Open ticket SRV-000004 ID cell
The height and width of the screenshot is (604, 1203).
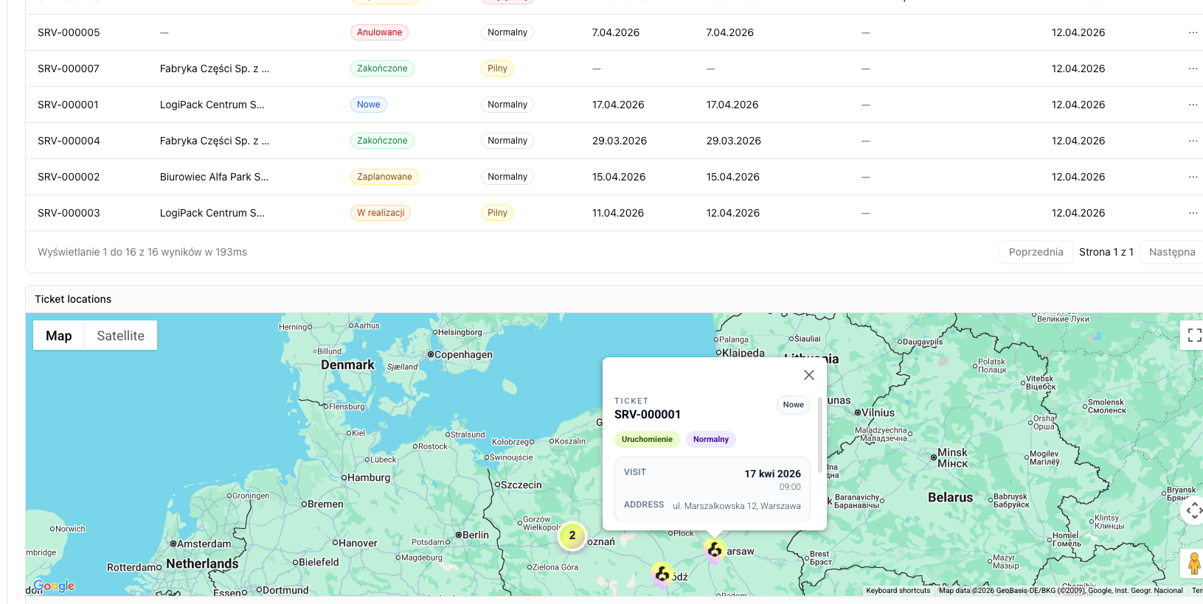[69, 141]
